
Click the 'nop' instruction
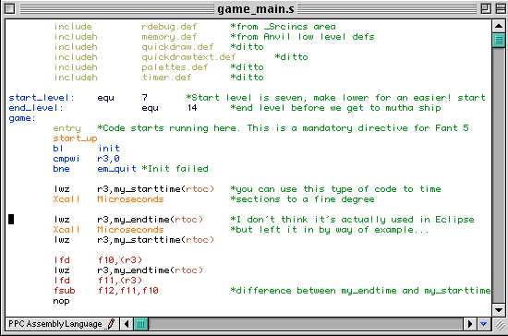pos(61,301)
